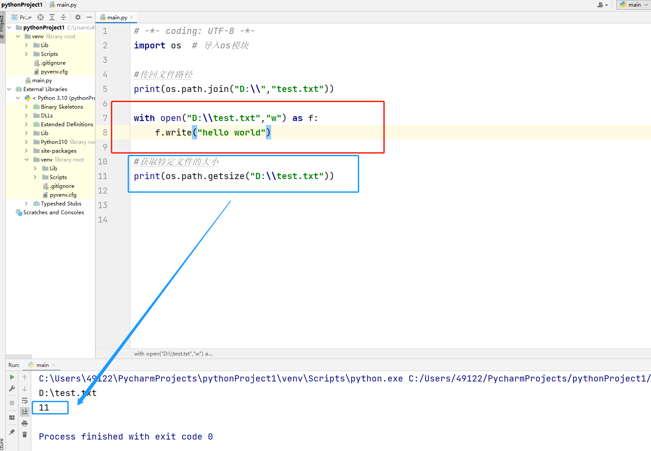
Task: Click the '11' console output value
Action: tap(44, 407)
